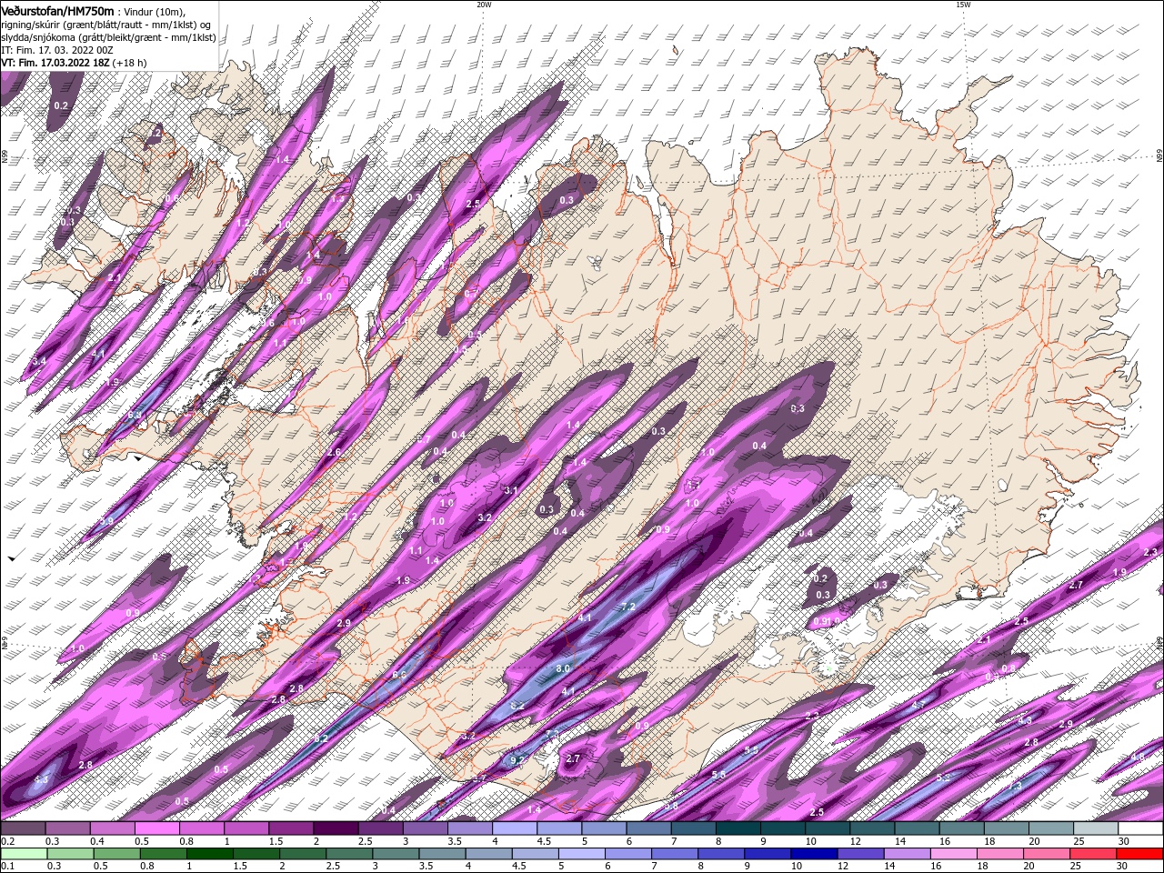
Task: Click the 15W longitude label
Action: point(963,5)
